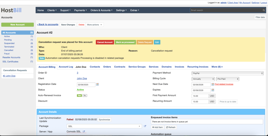Click the Recurring Amount field

tap(200, 102)
